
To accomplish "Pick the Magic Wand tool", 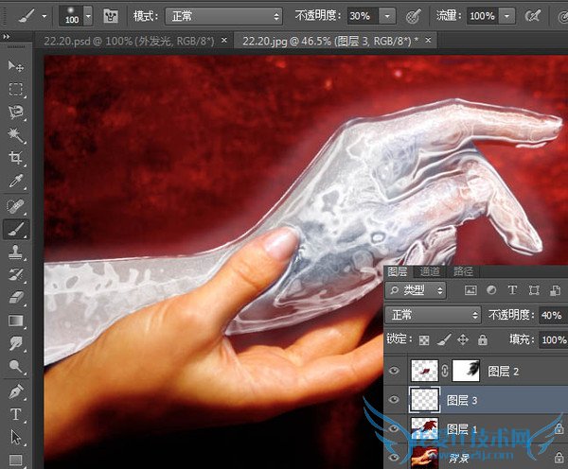I will [x=16, y=136].
